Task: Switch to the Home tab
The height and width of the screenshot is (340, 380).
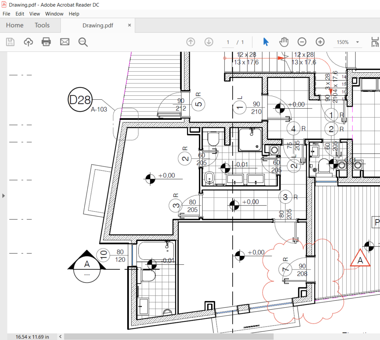Action: pyautogui.click(x=15, y=25)
